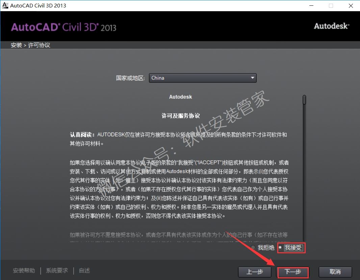Click the AutoCAD application icon in title bar
This screenshot has width=360, height=280.
pyautogui.click(x=5, y=5)
